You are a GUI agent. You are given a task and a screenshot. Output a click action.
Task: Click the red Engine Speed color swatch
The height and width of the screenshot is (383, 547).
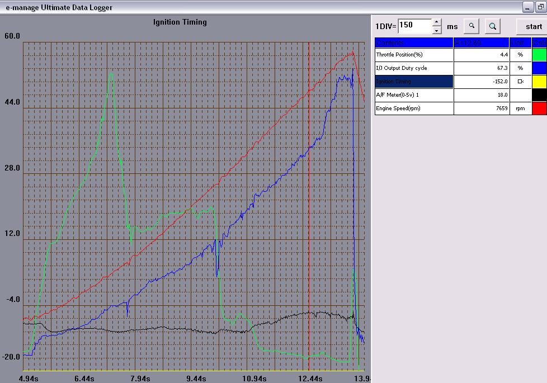(x=539, y=108)
